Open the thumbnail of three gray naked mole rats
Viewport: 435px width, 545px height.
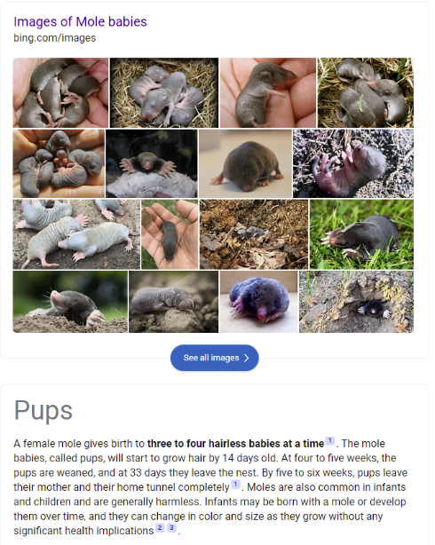[76, 234]
